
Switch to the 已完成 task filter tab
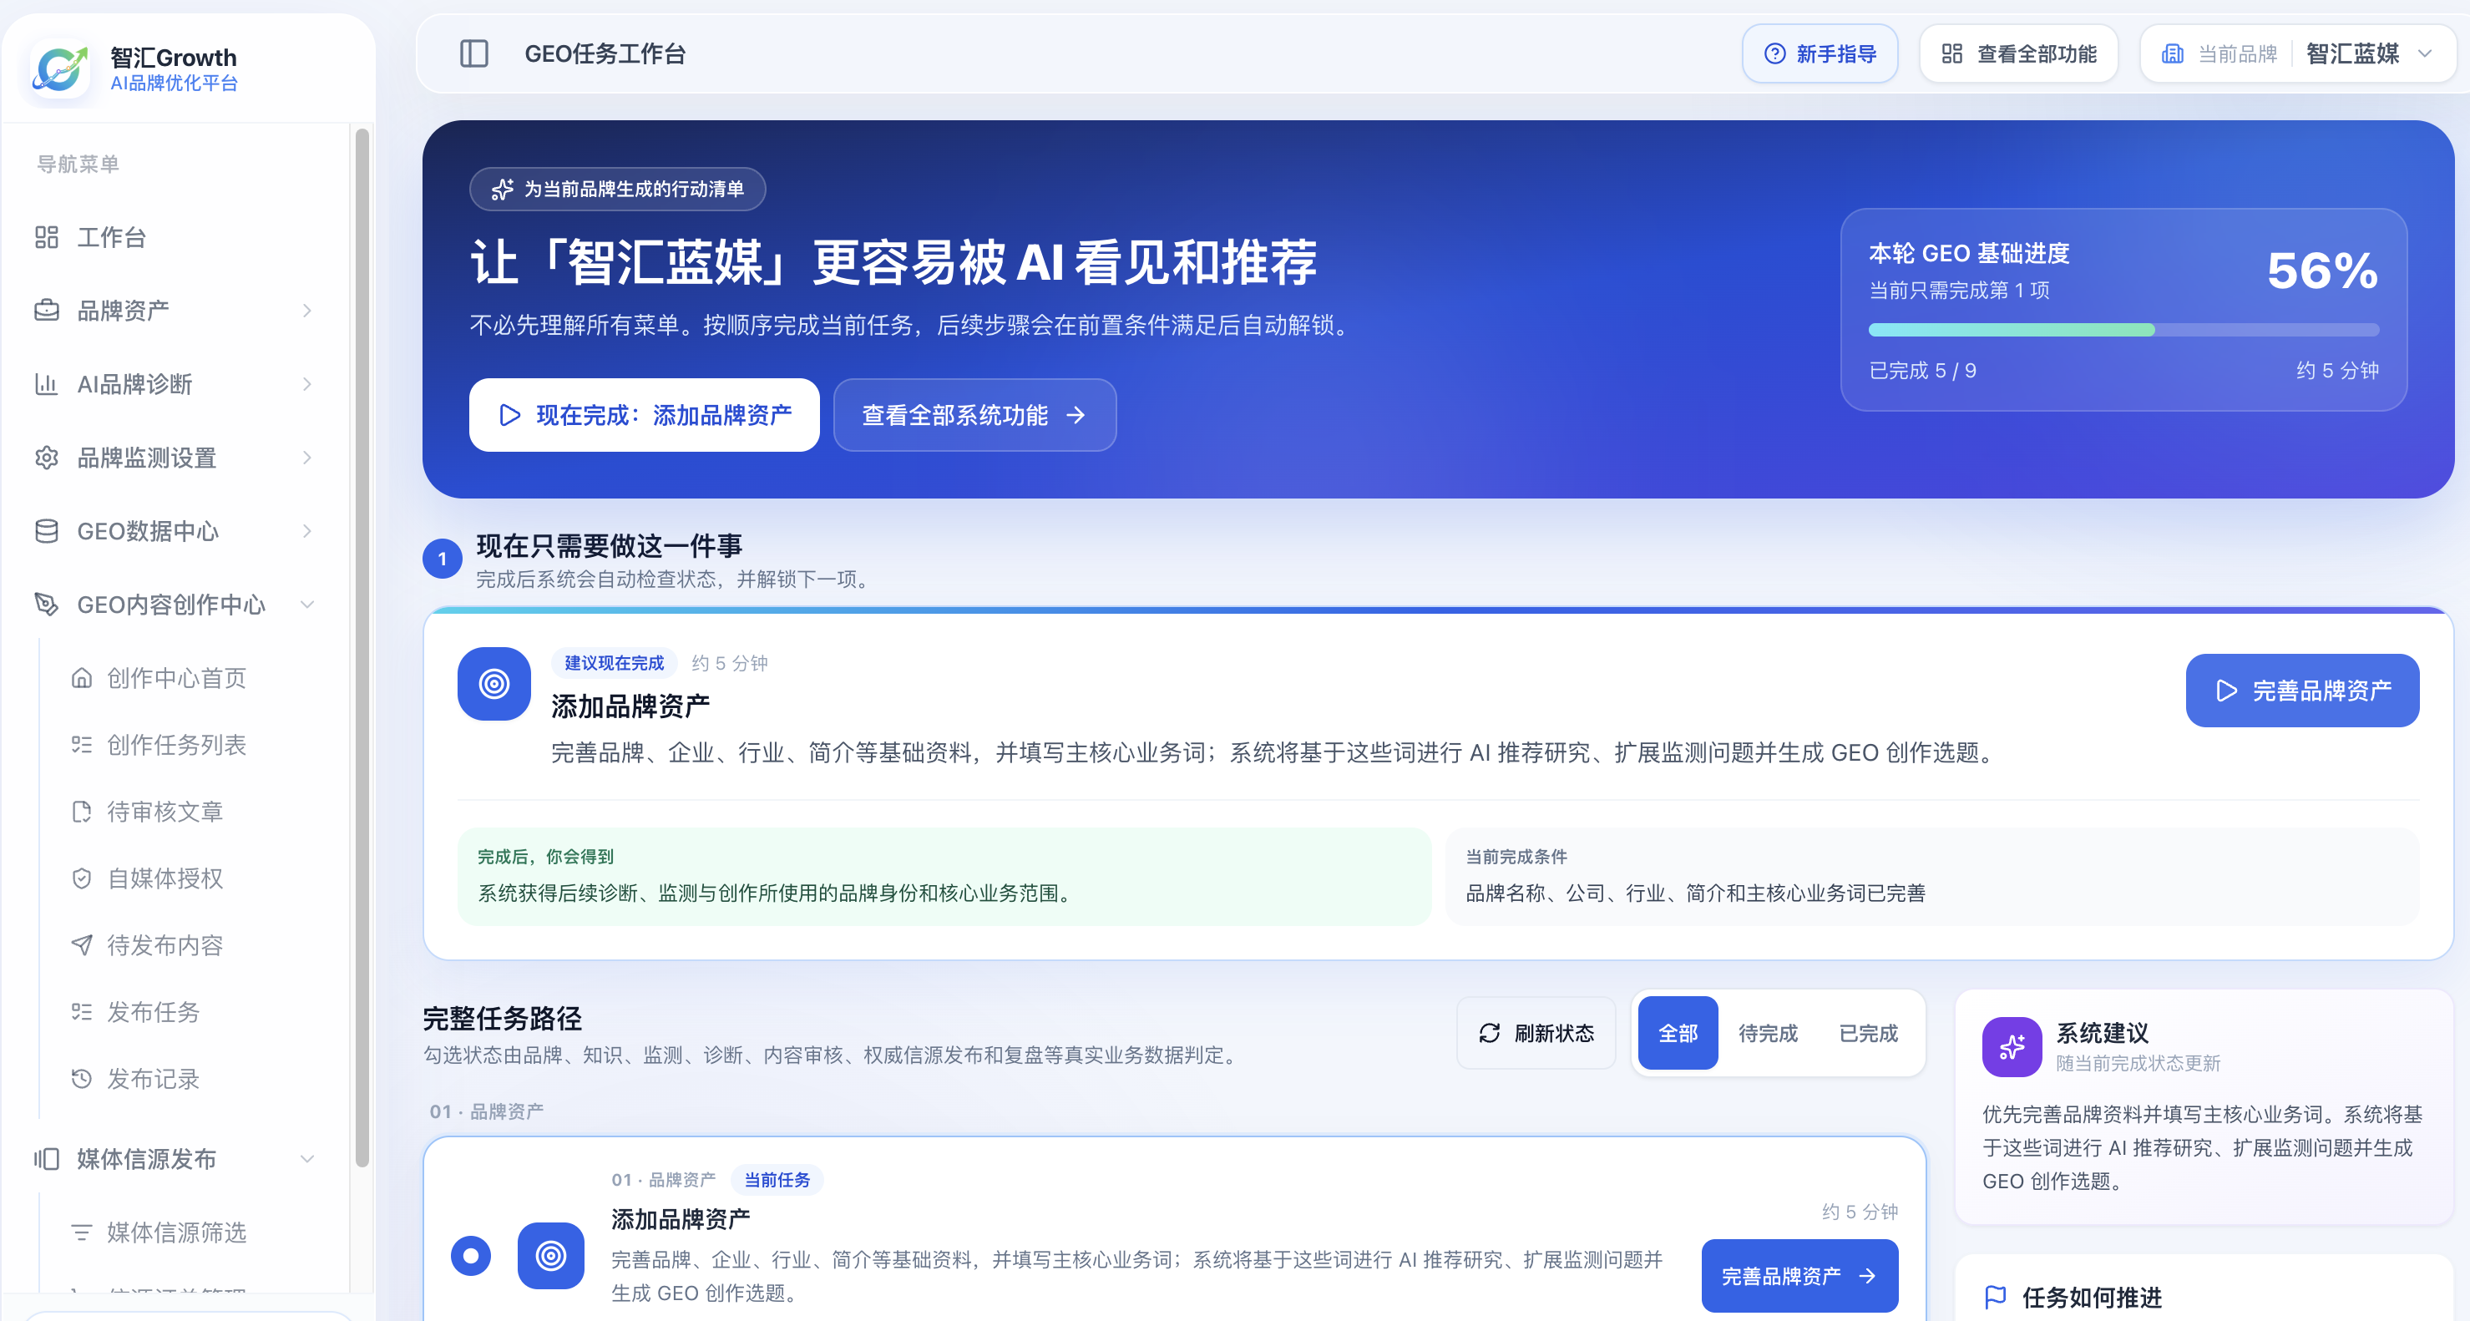1869,1032
